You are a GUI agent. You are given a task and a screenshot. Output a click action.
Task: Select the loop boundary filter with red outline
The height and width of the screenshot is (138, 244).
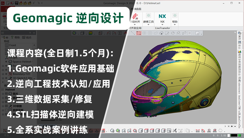(135, 131)
